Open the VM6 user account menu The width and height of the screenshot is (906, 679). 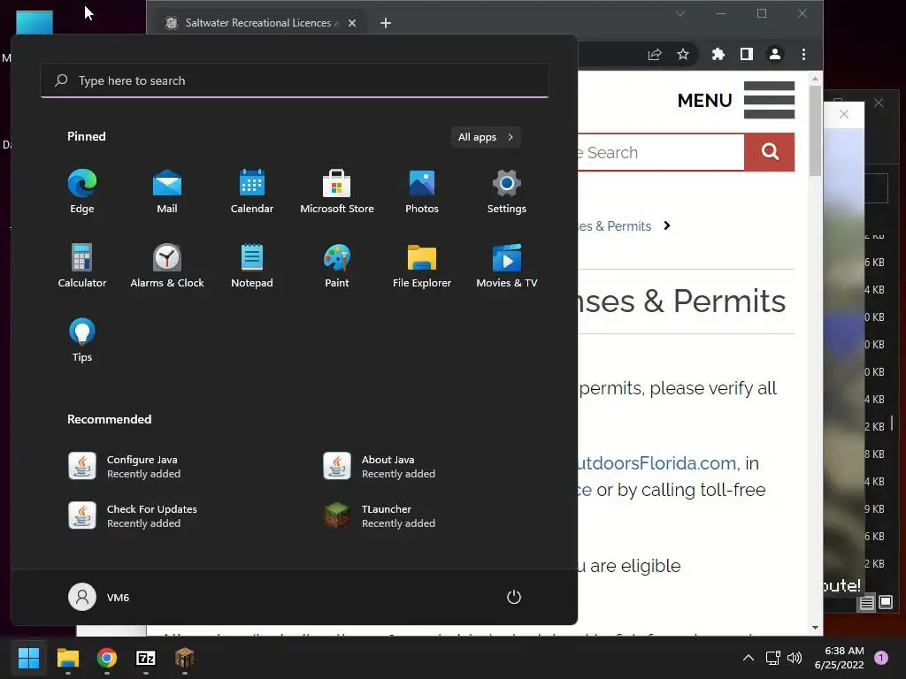click(99, 597)
